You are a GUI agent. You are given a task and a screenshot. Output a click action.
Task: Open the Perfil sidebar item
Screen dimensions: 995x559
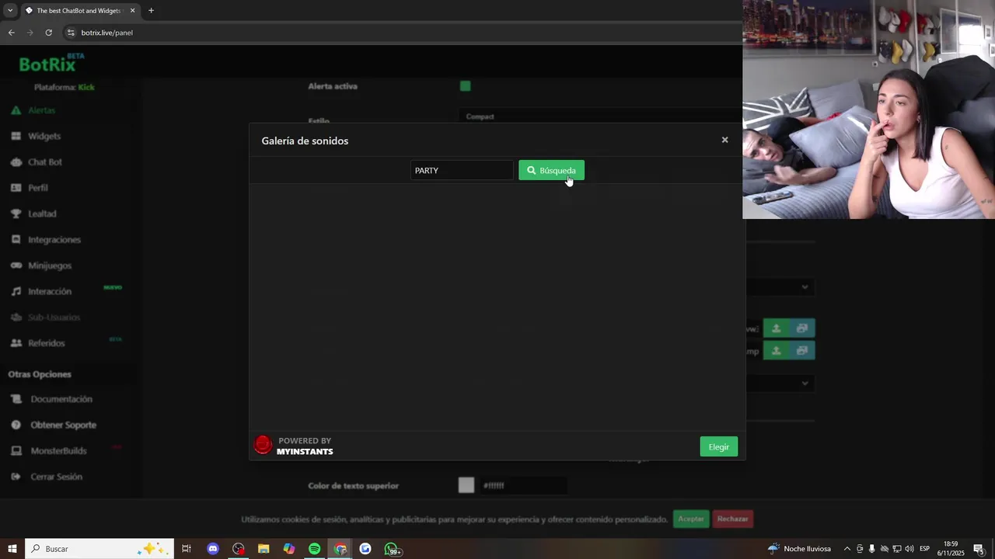[38, 188]
